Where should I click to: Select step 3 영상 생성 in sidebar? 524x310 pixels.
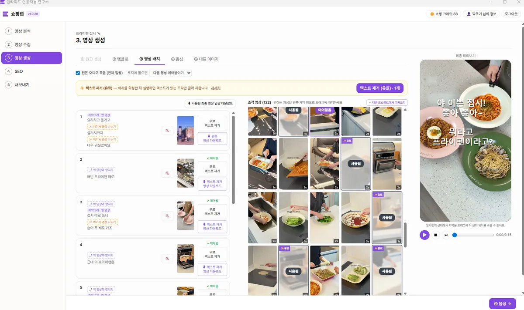pos(31,58)
